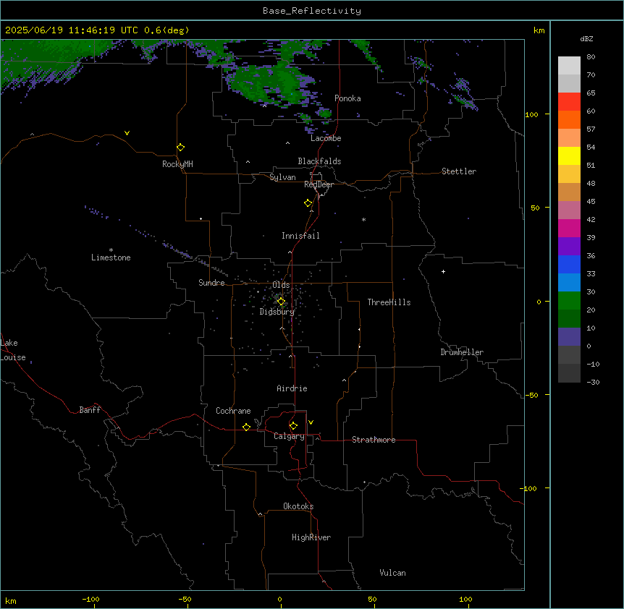Image resolution: width=624 pixels, height=609 pixels.
Task: Select the HighRiver label
Action: point(311,537)
